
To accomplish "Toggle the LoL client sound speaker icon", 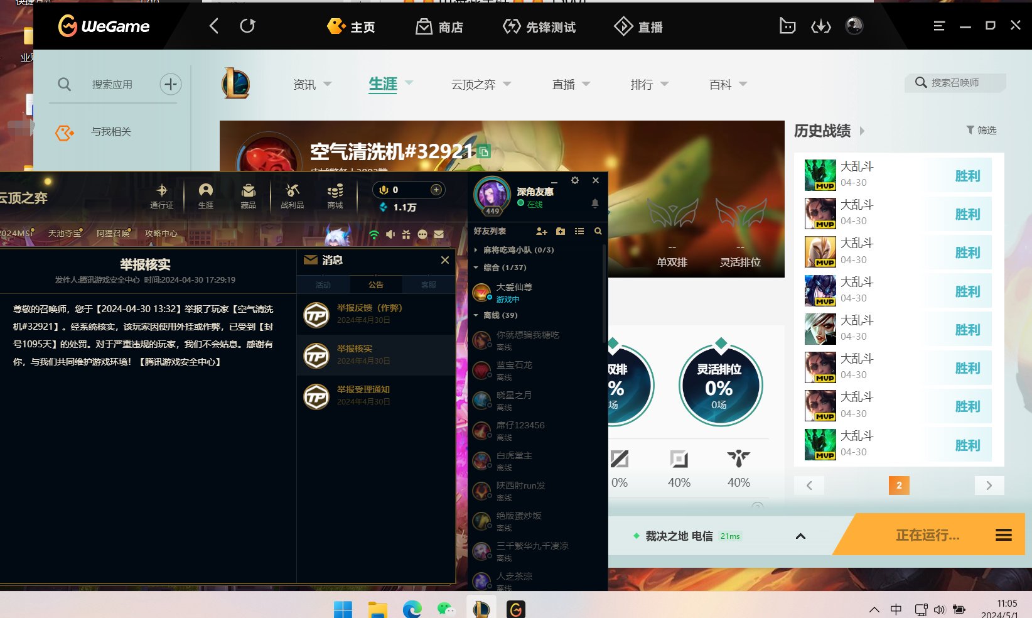I will coord(390,234).
